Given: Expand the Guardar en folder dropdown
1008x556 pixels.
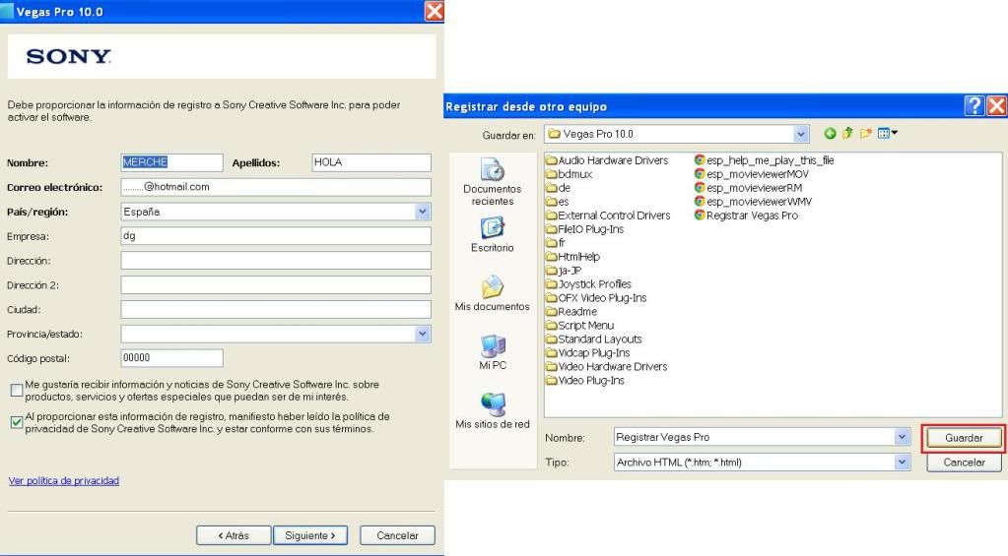Looking at the screenshot, I should pyautogui.click(x=800, y=134).
